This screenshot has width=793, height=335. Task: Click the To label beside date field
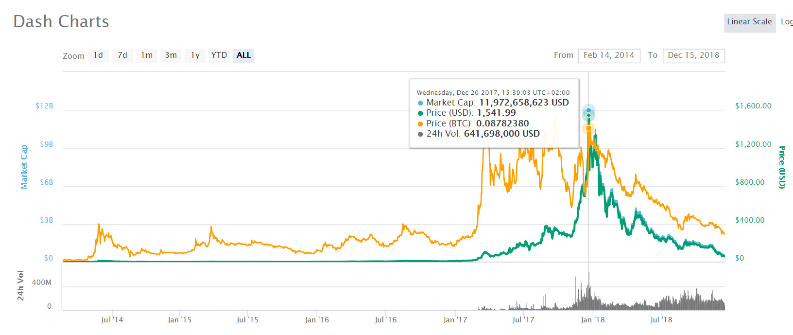pos(653,55)
